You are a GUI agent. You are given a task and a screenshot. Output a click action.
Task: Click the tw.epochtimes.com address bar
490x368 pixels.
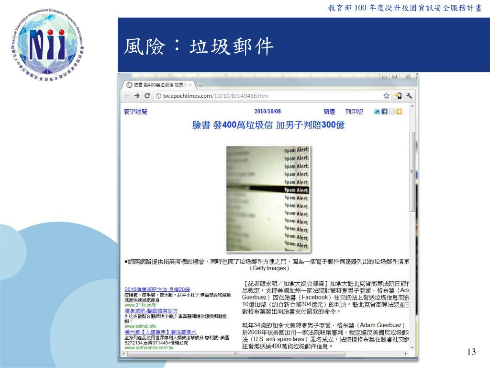click(272, 96)
